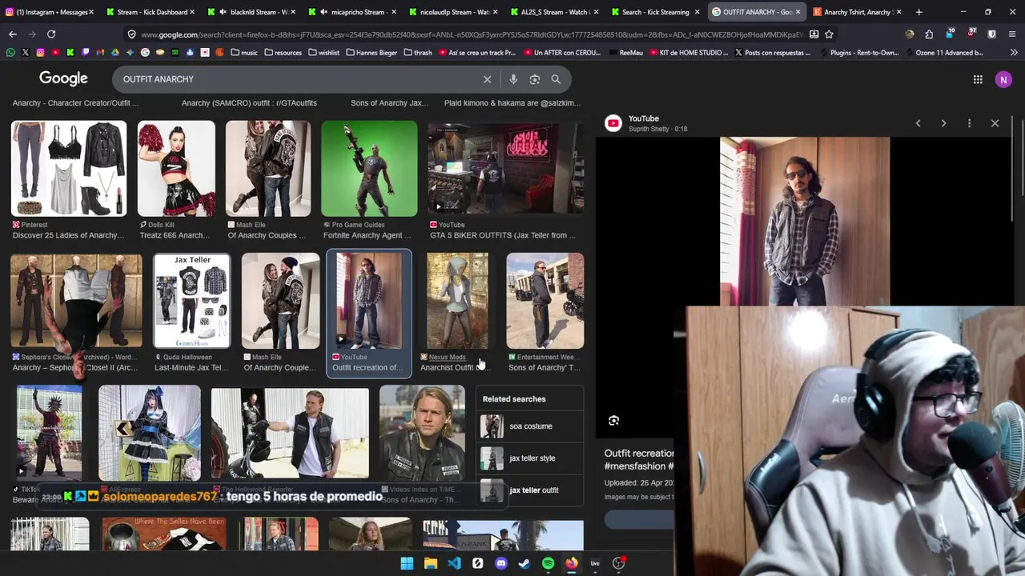
Task: Switch to blacknld Stream tab
Action: (250, 12)
